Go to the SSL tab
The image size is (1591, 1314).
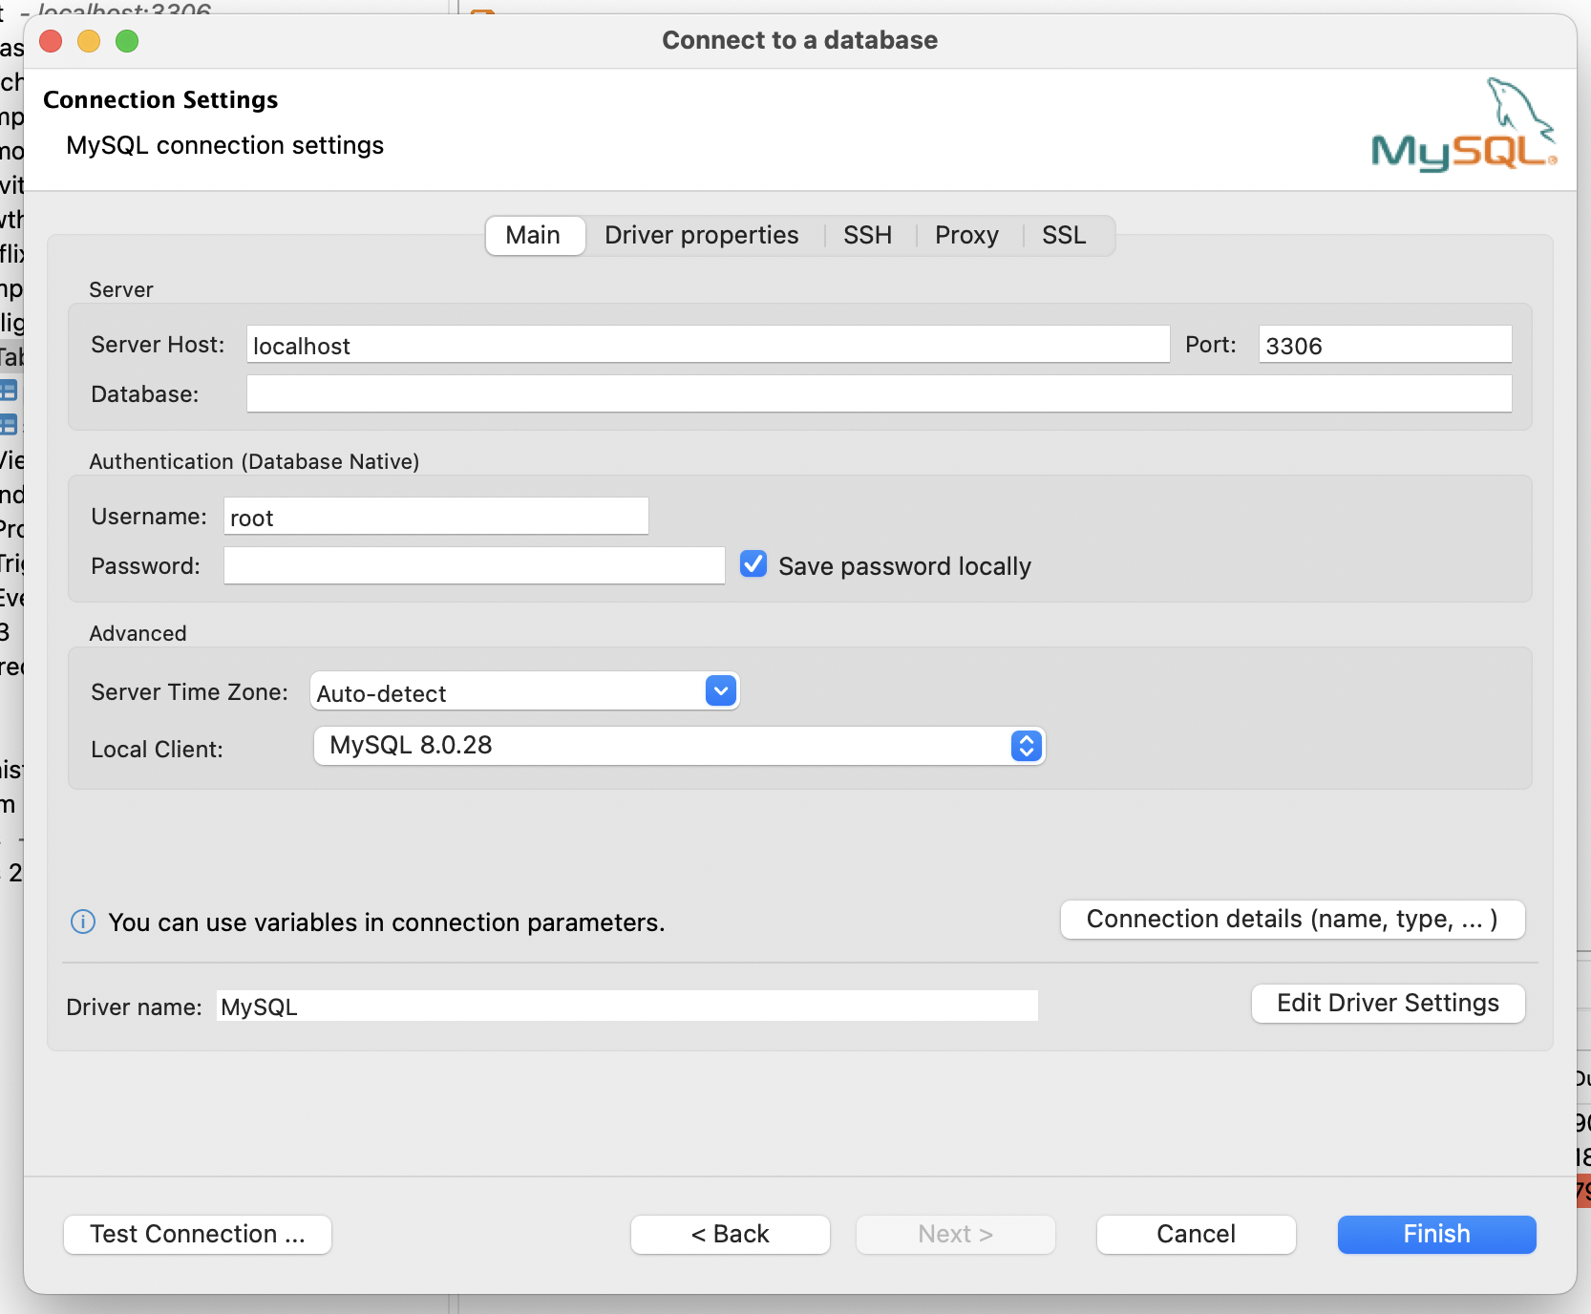pos(1064,235)
